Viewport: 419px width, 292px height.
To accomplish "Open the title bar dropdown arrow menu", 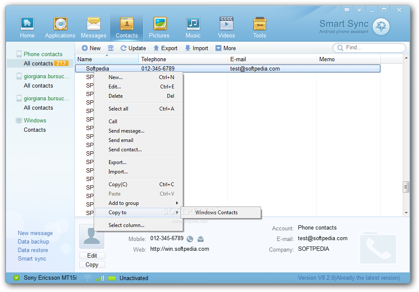I will point(359,10).
